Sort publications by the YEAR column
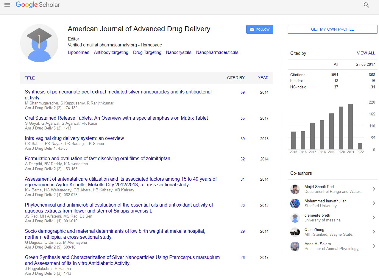379x278 pixels. [263, 78]
